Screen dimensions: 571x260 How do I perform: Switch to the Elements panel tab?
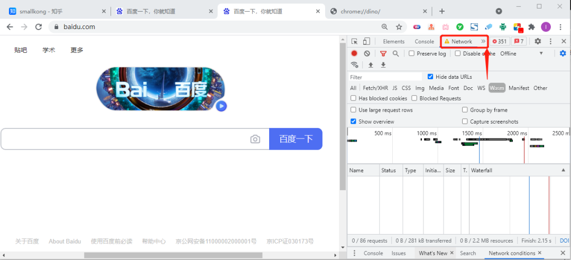[x=394, y=42]
